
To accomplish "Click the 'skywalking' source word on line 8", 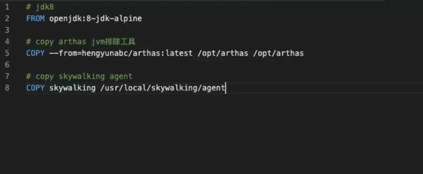I will click(x=73, y=88).
